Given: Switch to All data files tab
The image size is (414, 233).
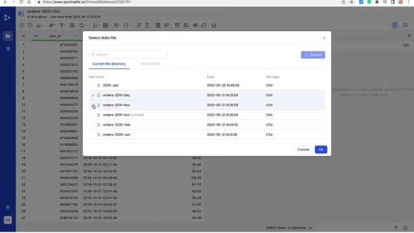Looking at the screenshot, I should 151,64.
